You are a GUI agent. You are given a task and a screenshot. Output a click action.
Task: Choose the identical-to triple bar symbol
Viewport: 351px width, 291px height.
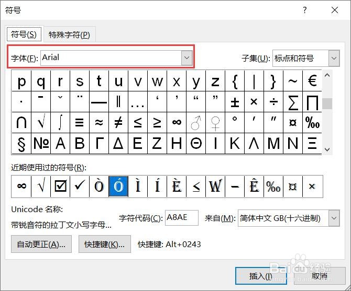click(80, 123)
